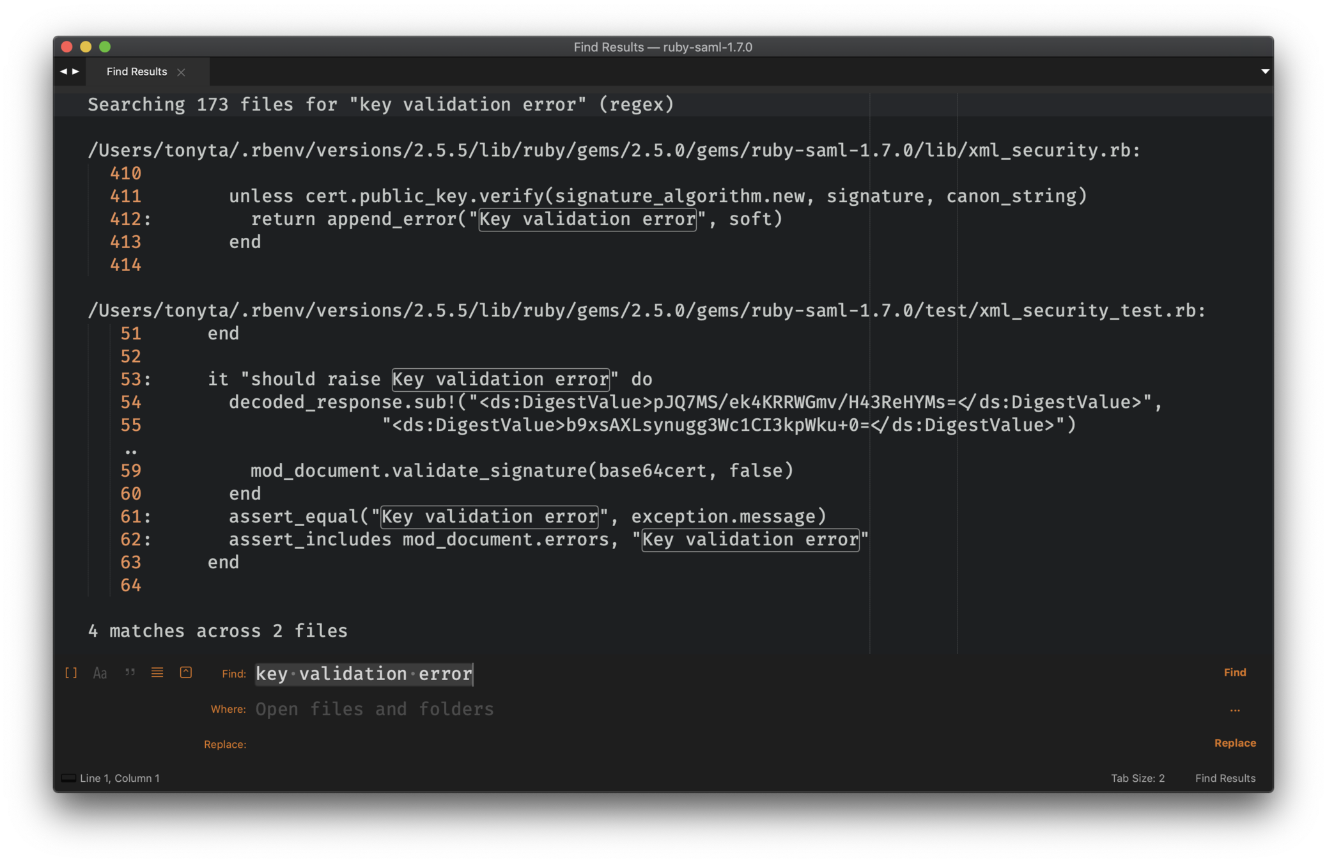
Task: Toggle regular expression search option
Action: [71, 673]
